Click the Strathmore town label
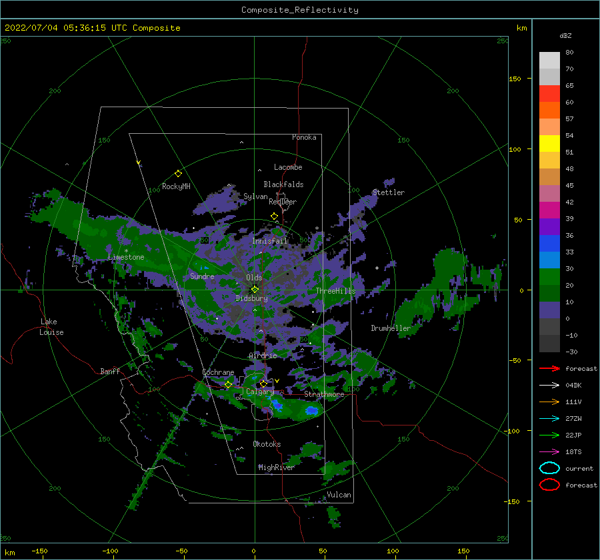600x560 pixels. [324, 394]
